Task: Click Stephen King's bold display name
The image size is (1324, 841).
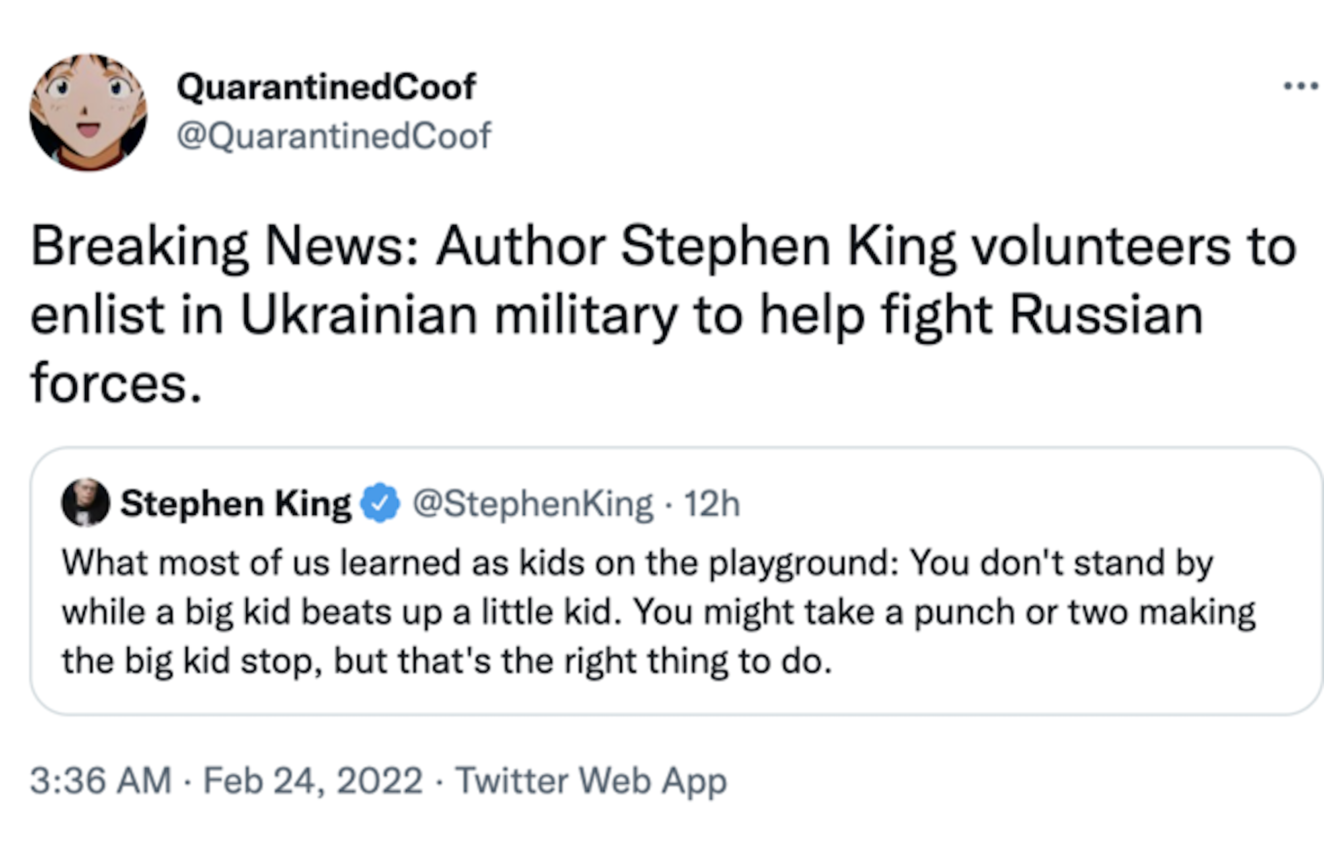Action: click(x=235, y=504)
